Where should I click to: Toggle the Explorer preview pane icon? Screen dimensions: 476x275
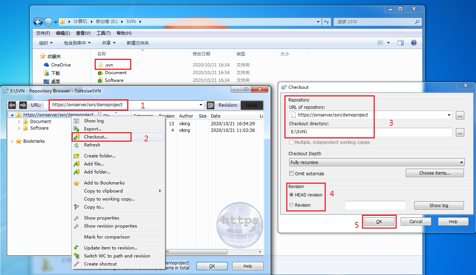point(400,43)
